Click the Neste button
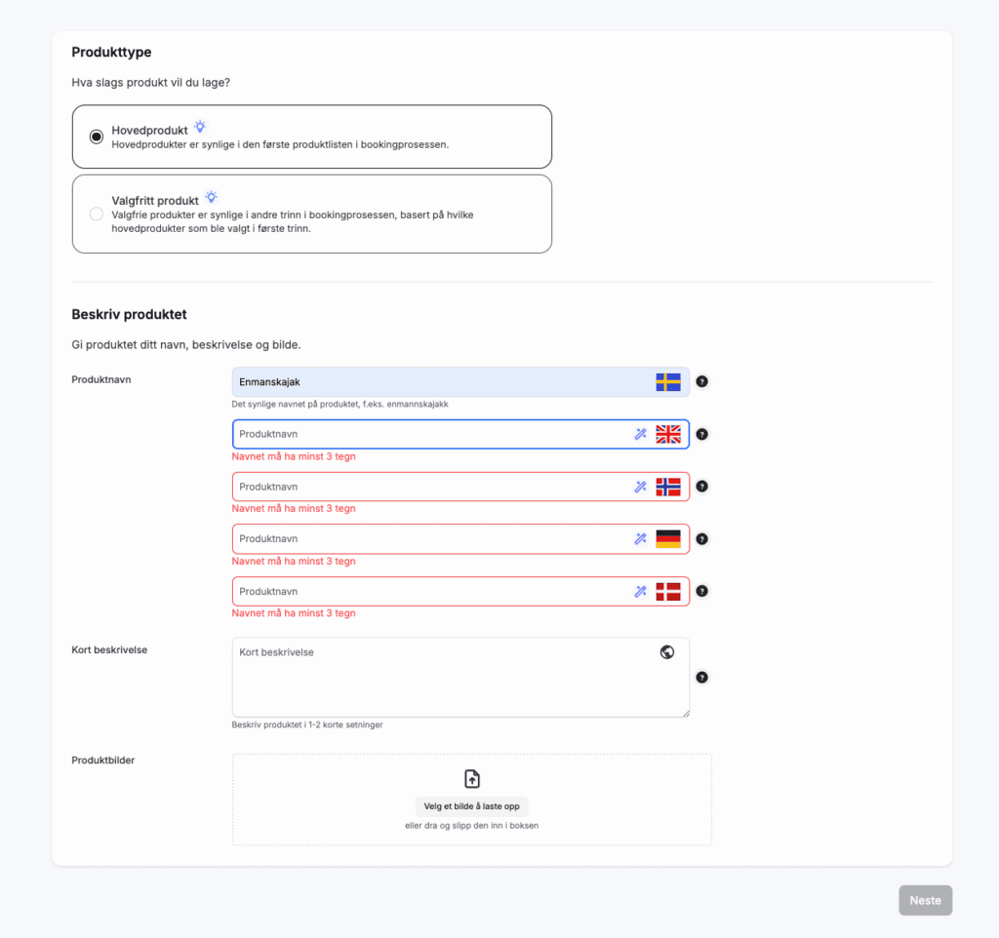The height and width of the screenshot is (938, 999). 925,900
